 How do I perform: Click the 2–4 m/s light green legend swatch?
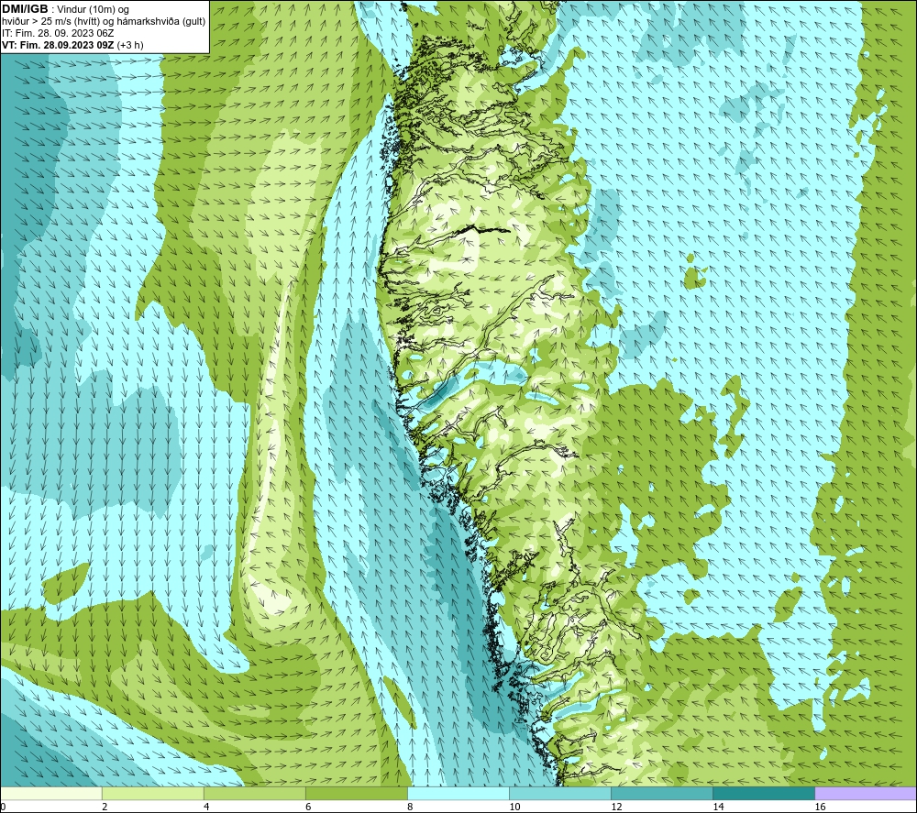coord(152,793)
